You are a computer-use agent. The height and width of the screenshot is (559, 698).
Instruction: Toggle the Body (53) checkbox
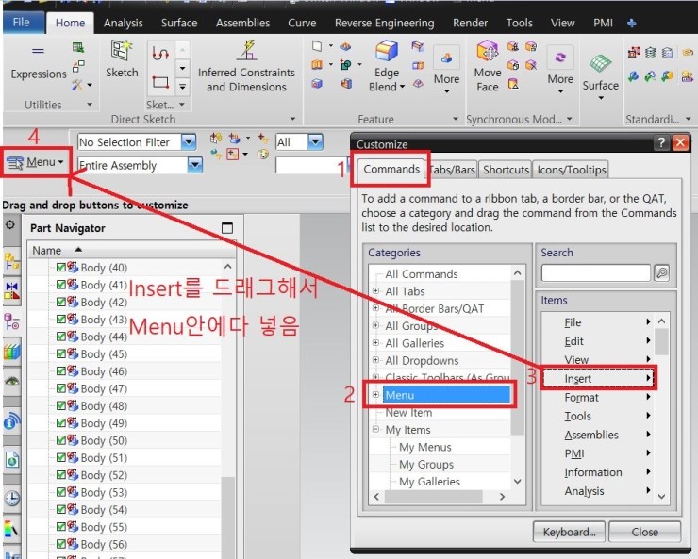(x=61, y=492)
